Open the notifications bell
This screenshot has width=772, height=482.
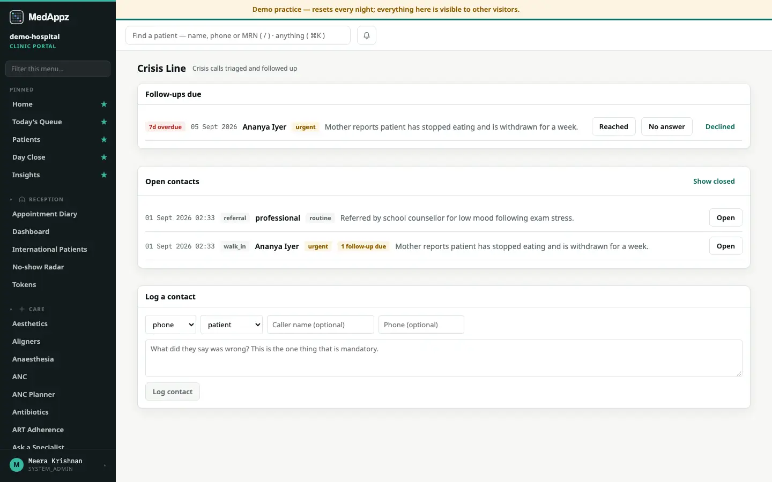[x=367, y=35]
